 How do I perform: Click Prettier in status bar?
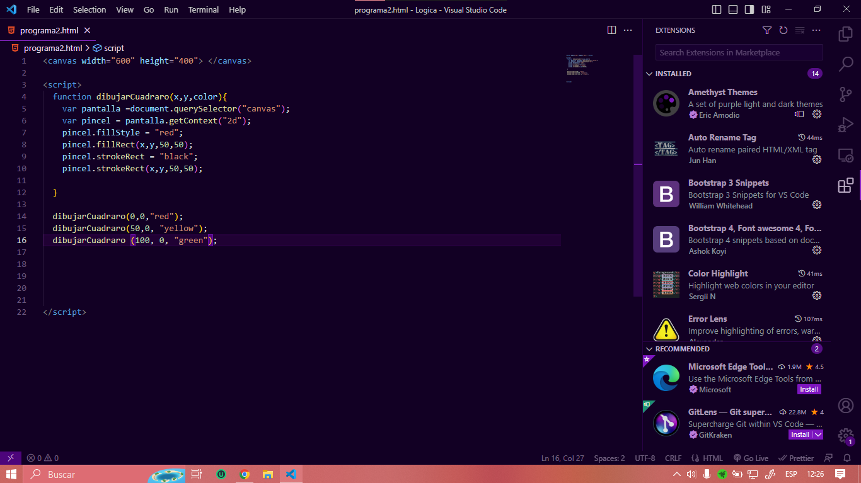(x=796, y=458)
